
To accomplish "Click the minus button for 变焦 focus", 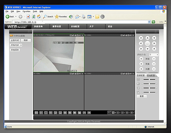I will coord(154,64).
